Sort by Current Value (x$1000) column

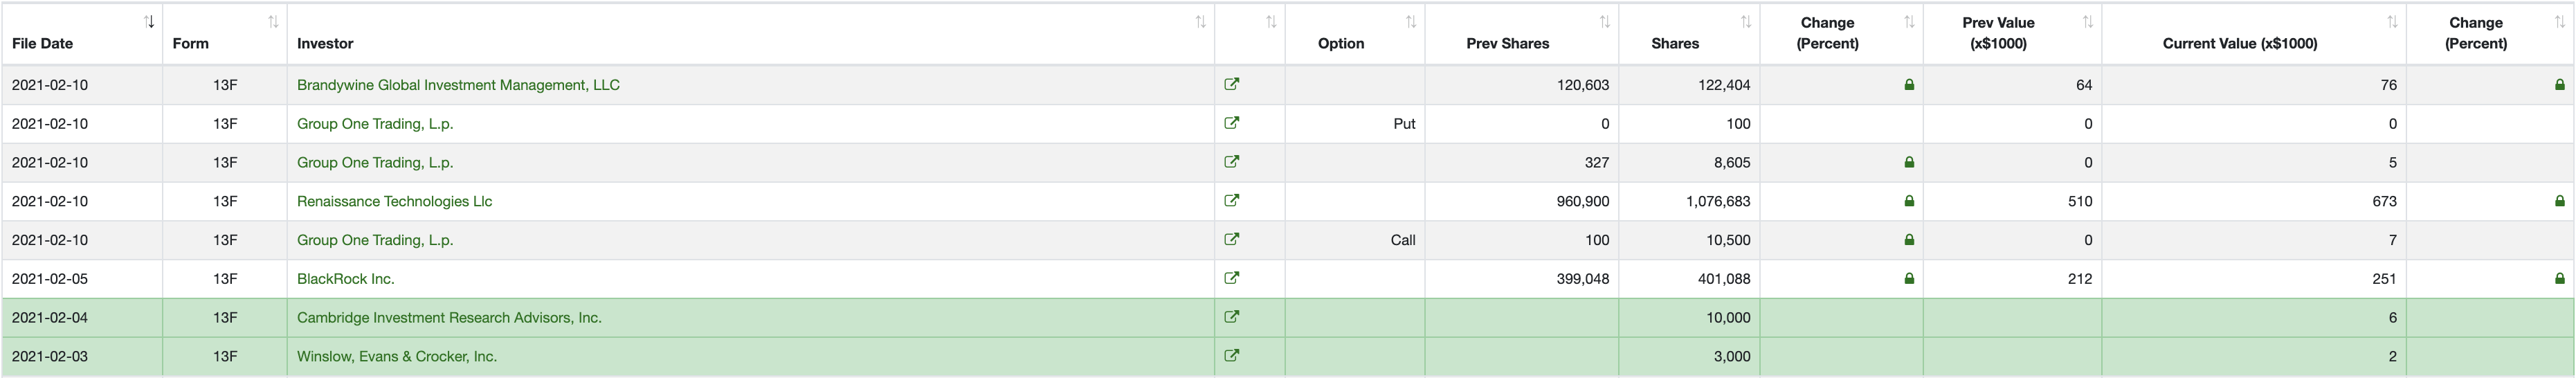2392,22
